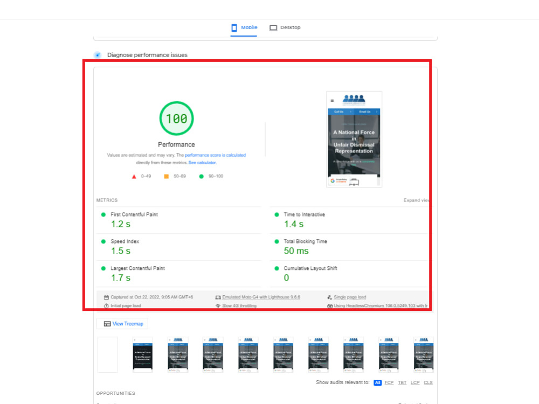Click the first blank filmstrip frame
This screenshot has width=539, height=404.
[108, 355]
